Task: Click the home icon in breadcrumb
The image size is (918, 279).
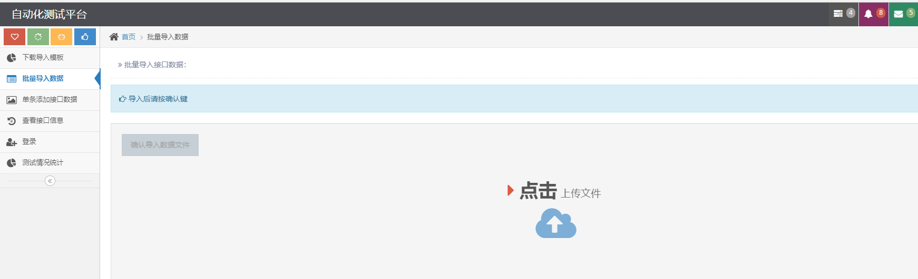Action: coord(114,37)
